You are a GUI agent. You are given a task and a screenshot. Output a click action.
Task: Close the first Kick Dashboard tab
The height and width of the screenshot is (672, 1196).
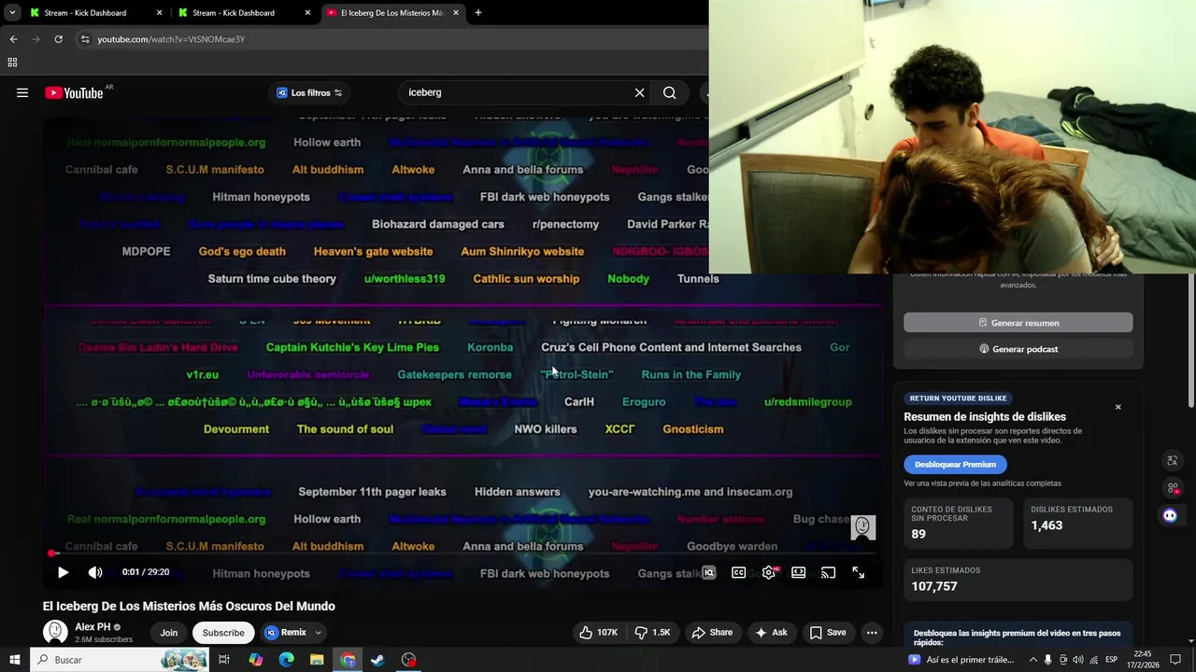(159, 13)
